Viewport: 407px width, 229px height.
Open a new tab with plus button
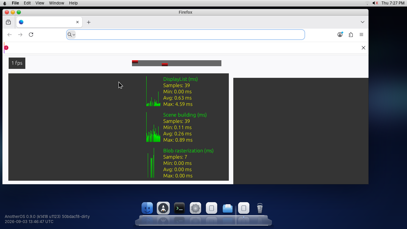click(88, 22)
